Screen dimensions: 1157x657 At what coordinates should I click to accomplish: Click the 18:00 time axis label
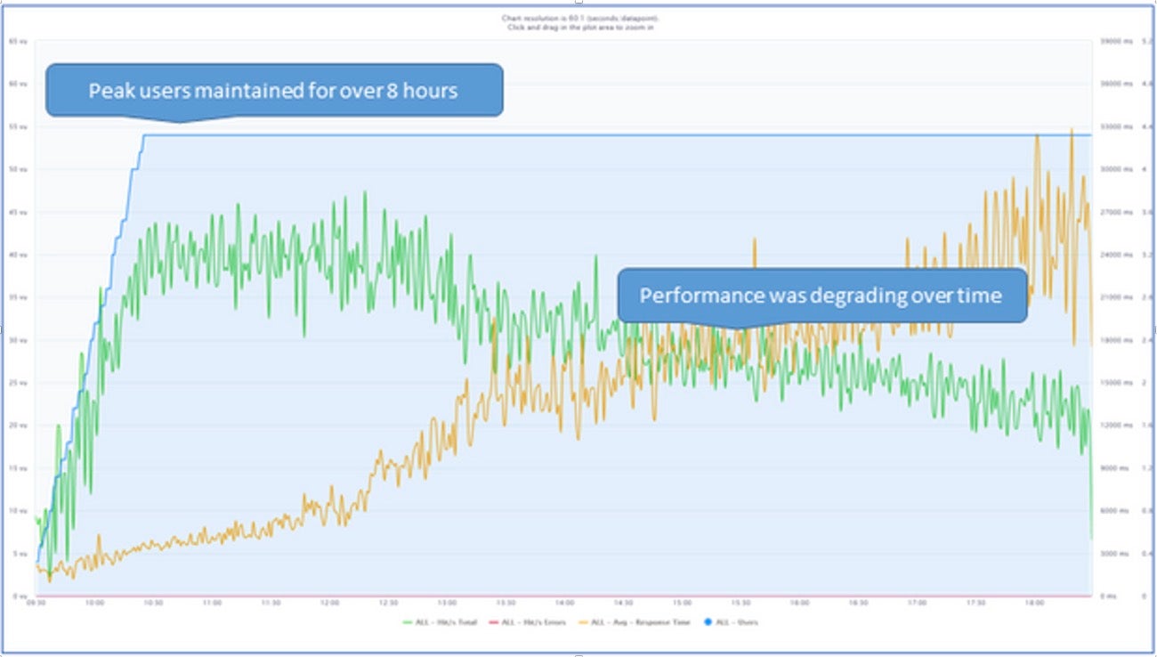tap(1034, 603)
